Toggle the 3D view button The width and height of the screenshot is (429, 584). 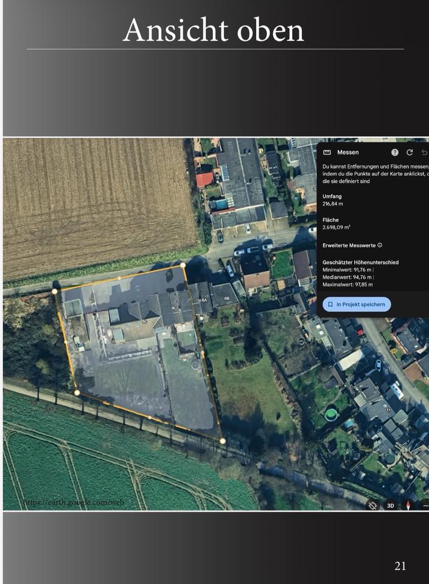click(391, 505)
